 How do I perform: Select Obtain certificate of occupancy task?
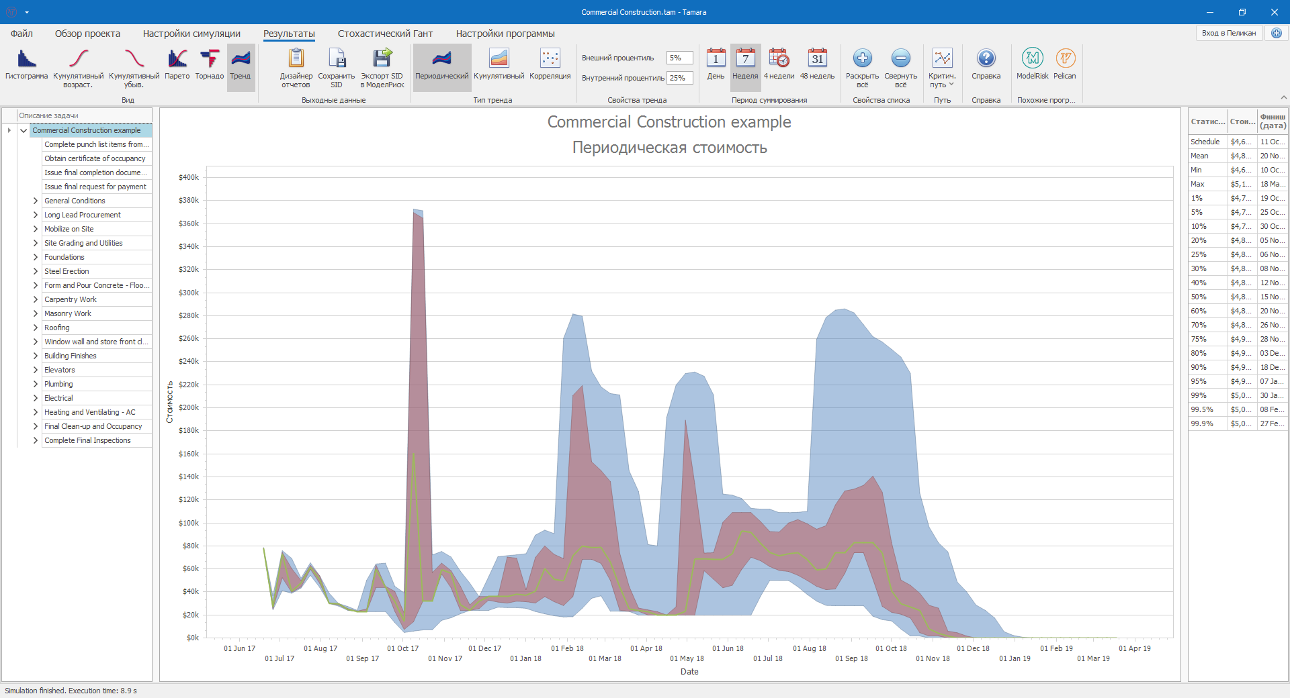[x=97, y=158]
